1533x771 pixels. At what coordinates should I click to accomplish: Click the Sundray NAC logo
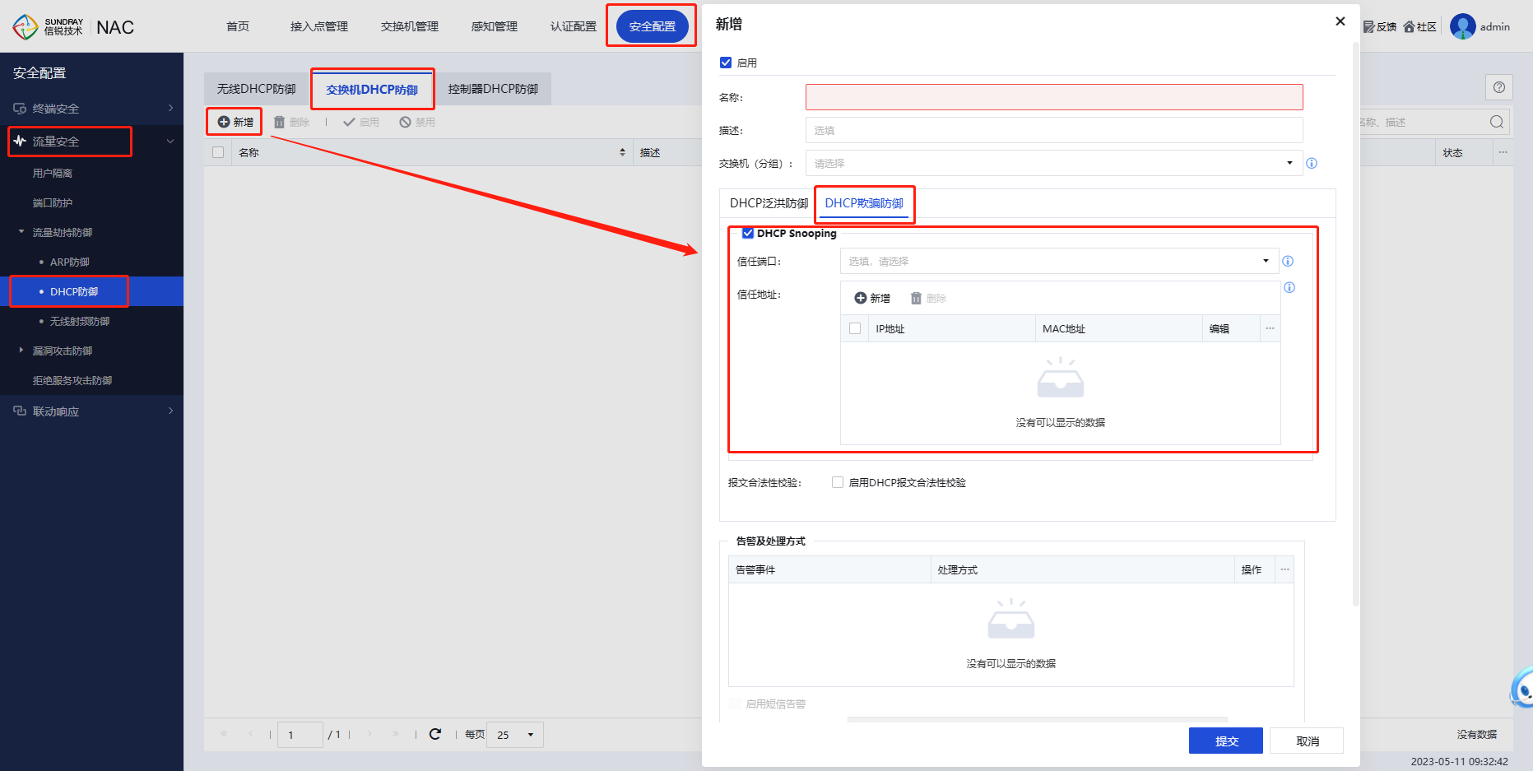tap(72, 26)
